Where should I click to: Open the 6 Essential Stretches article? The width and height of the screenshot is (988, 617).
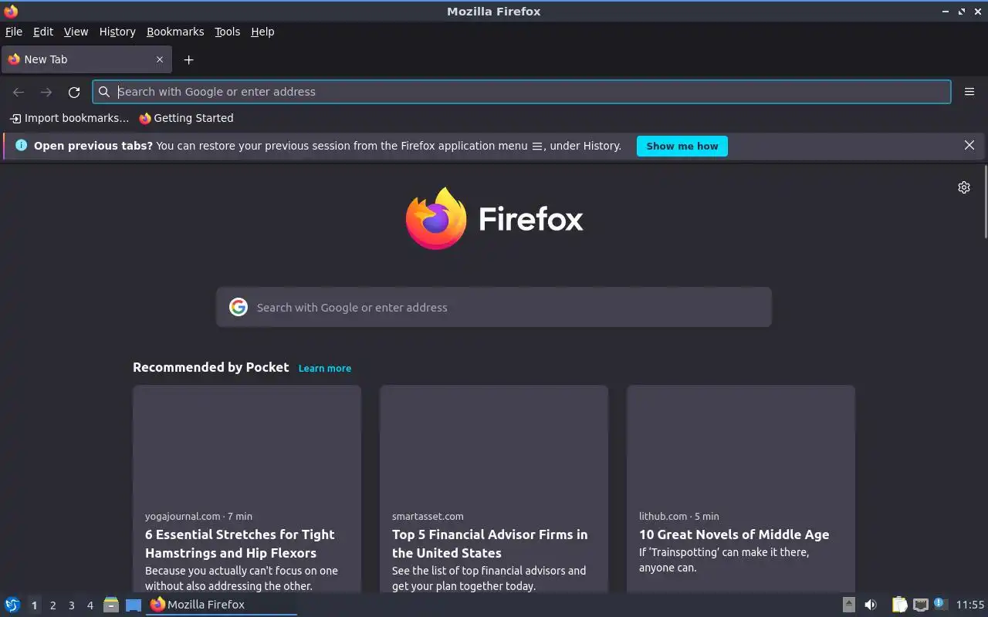[240, 544]
